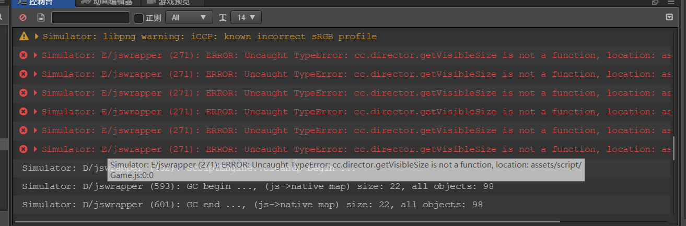Pop out the panel using the top-right window icon

pos(655,3)
